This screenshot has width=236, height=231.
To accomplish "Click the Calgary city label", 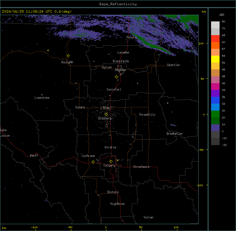I will [x=109, y=165].
